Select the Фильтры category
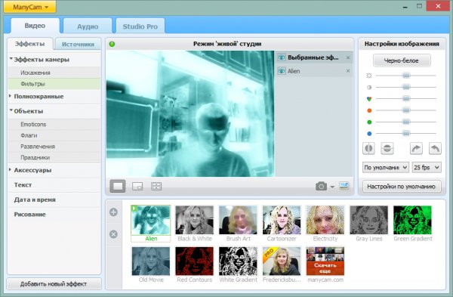453x297 pixels. [x=54, y=84]
